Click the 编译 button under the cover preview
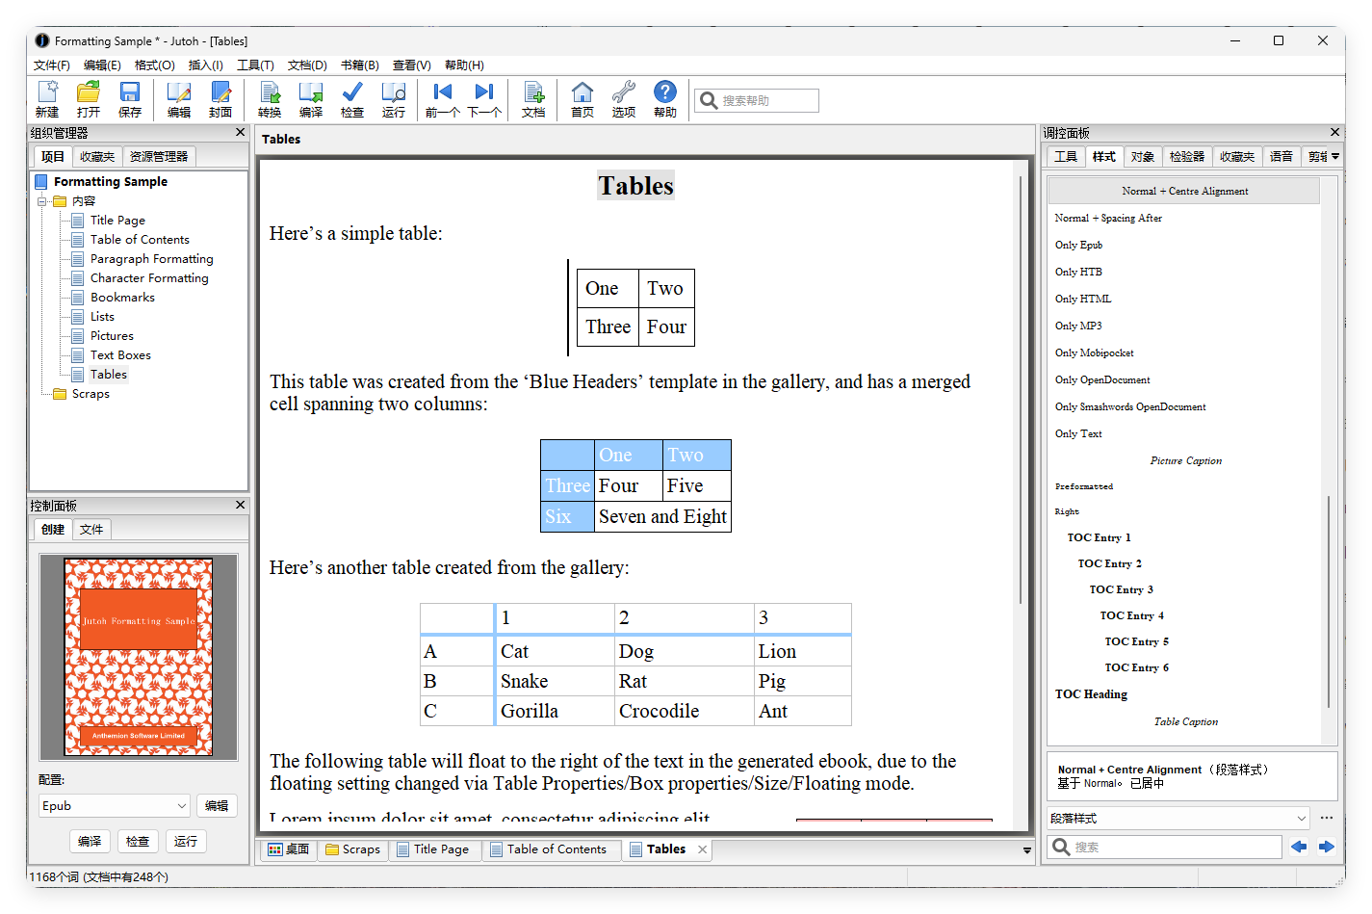This screenshot has width=1372, height=914. tap(90, 842)
